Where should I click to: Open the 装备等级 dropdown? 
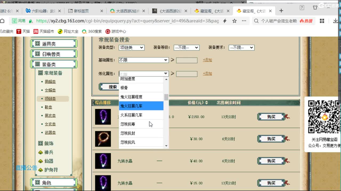(186, 47)
